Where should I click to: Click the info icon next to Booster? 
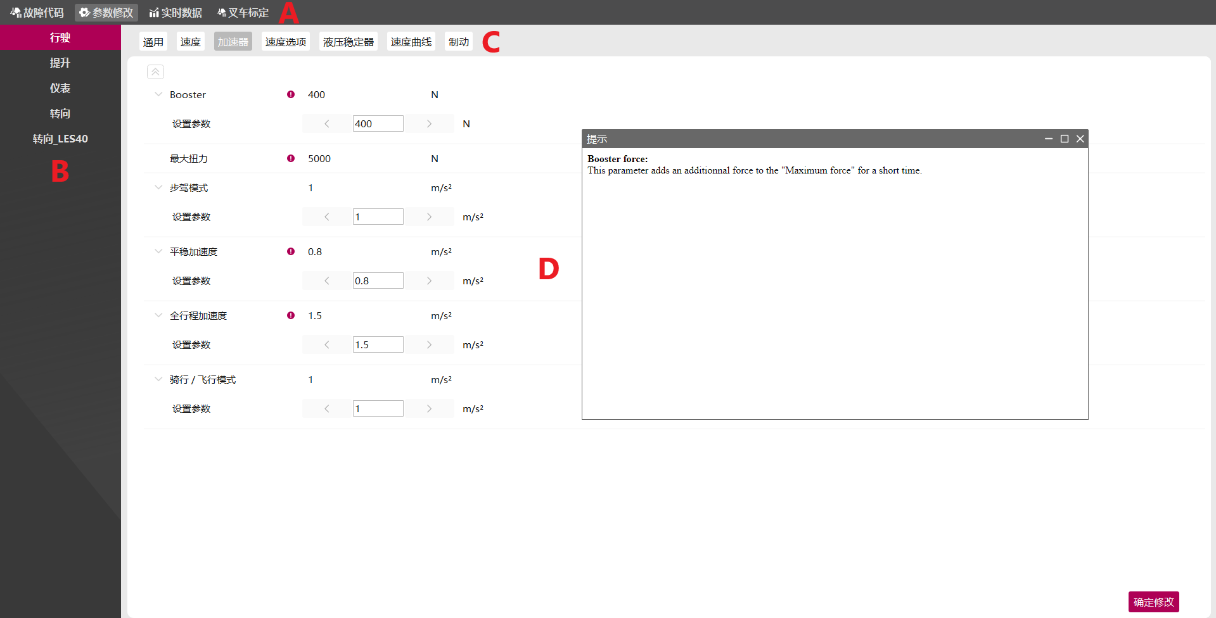(x=291, y=94)
